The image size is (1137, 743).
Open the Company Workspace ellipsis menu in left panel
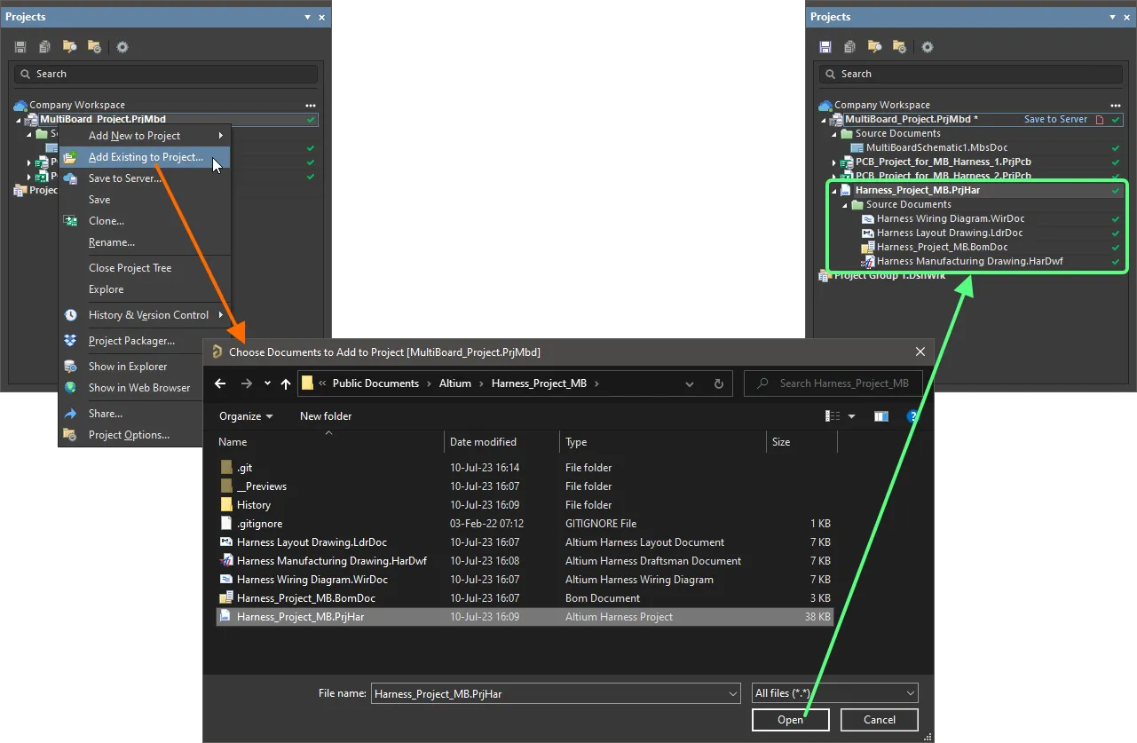point(310,106)
